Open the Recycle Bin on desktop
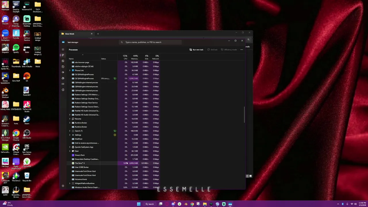This screenshot has width=368, height=207. (x=27, y=177)
